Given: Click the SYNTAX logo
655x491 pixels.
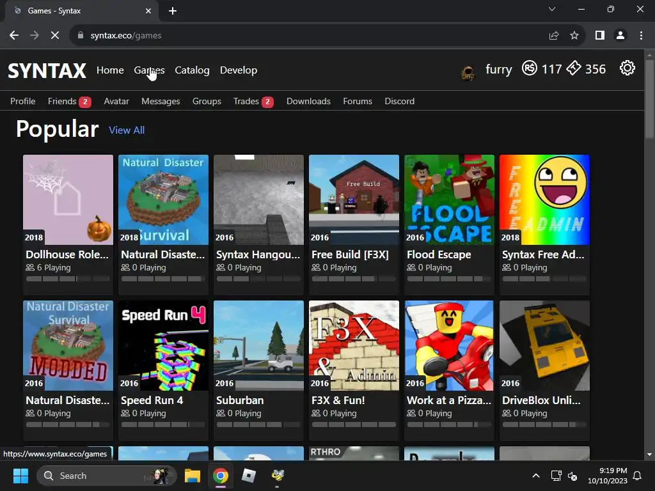Looking at the screenshot, I should (x=47, y=70).
